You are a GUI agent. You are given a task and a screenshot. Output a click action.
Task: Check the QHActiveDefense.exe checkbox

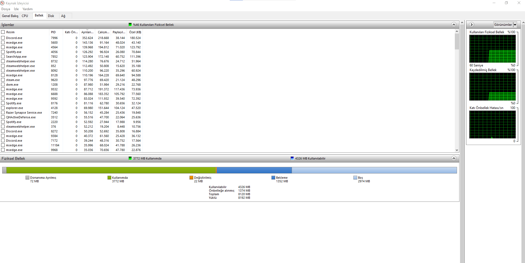tap(3, 117)
